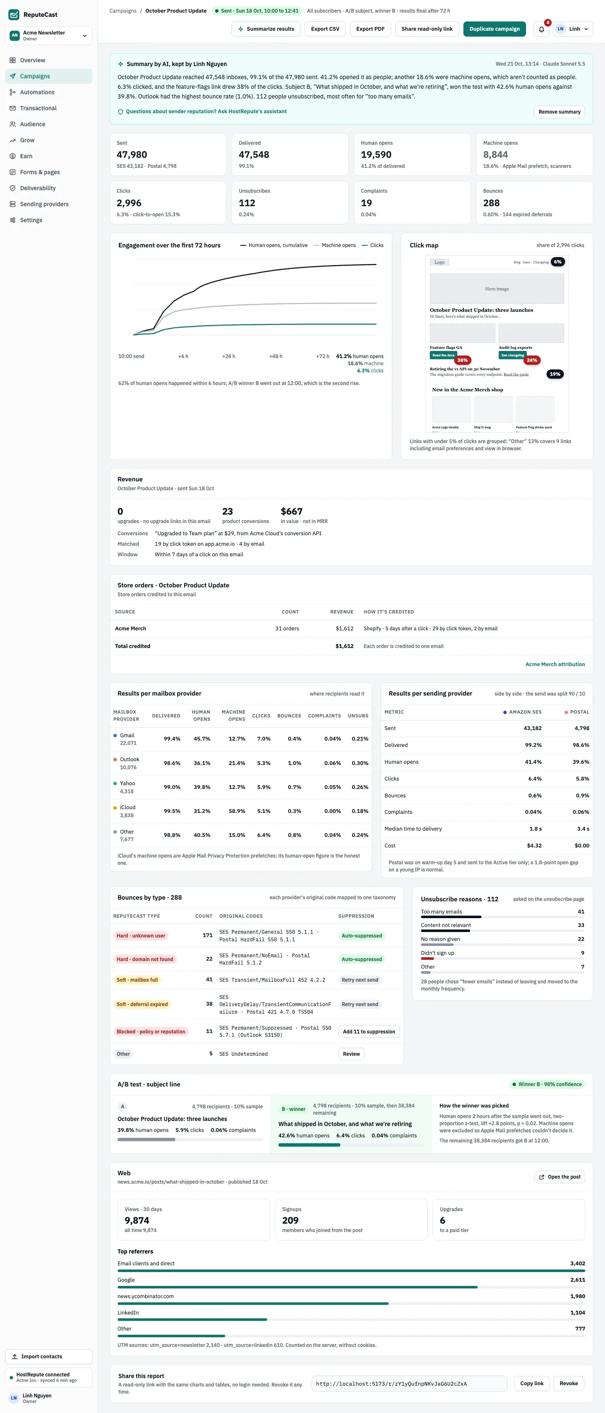The image size is (605, 1413).
Task: Click the Winner B 98% confidence badge
Action: click(x=547, y=1084)
